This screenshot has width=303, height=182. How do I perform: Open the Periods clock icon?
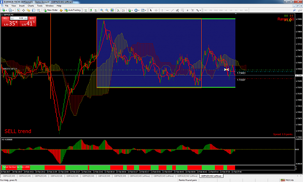(x=136, y=10)
